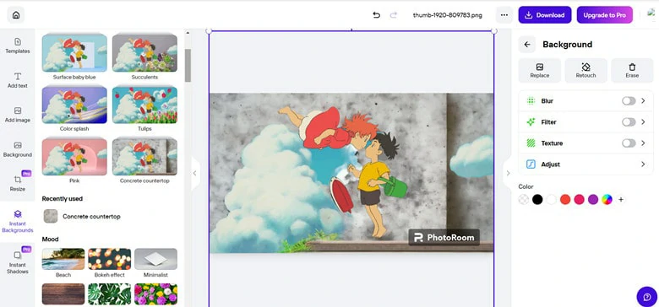
Task: Select Concrete countertop background thumbnail
Action: click(144, 156)
